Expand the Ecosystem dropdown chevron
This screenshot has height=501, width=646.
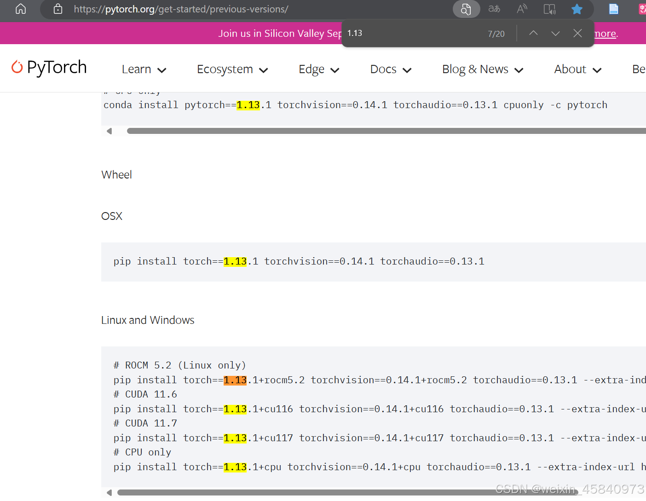tap(264, 70)
